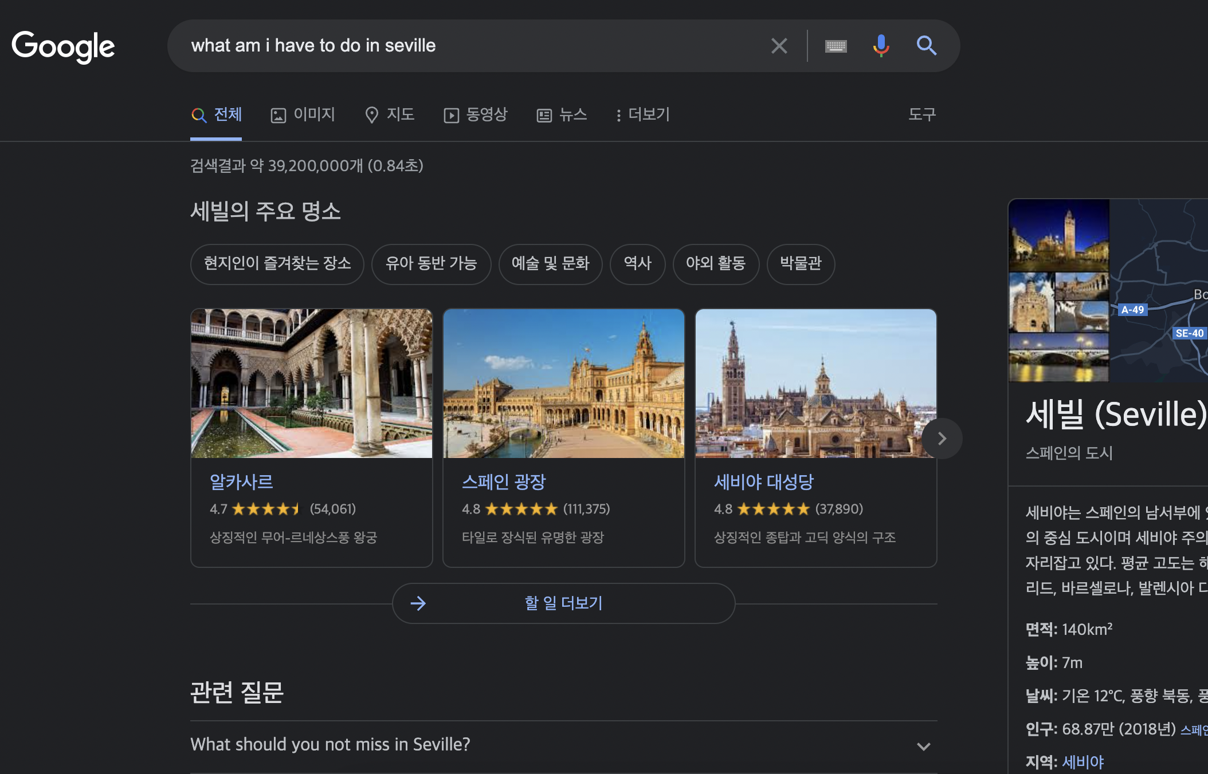Open the on-screen keyboard input tool
The width and height of the screenshot is (1208, 774).
(x=836, y=46)
